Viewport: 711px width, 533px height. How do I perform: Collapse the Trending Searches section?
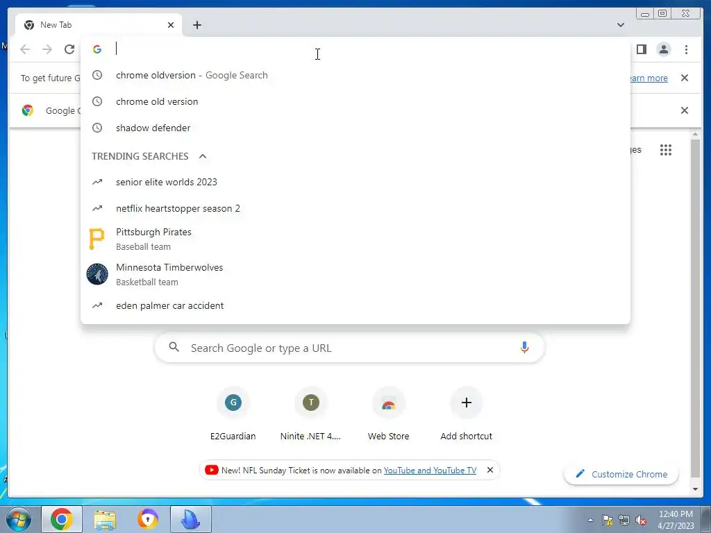pos(203,156)
